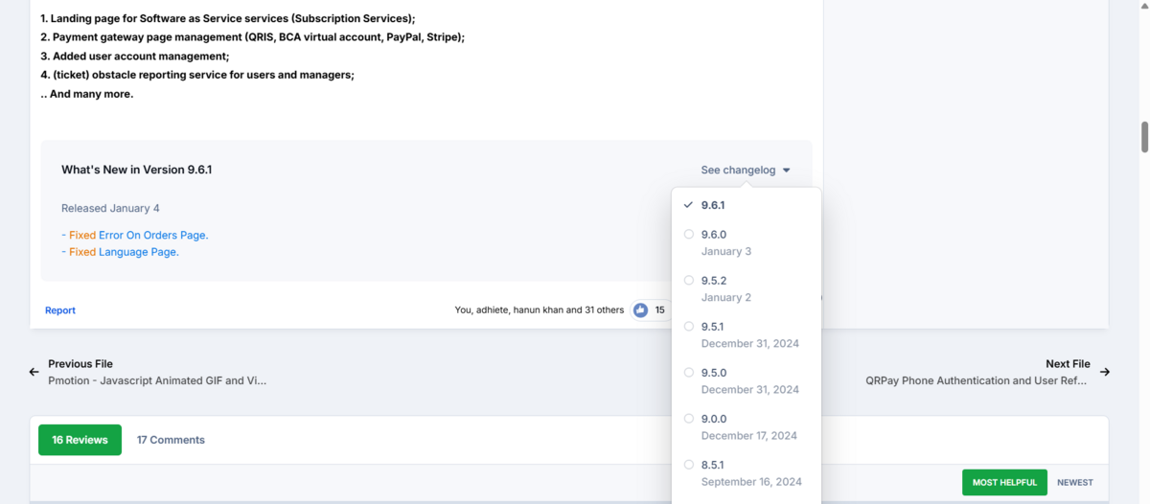Sort reviews by Newest

coord(1075,482)
